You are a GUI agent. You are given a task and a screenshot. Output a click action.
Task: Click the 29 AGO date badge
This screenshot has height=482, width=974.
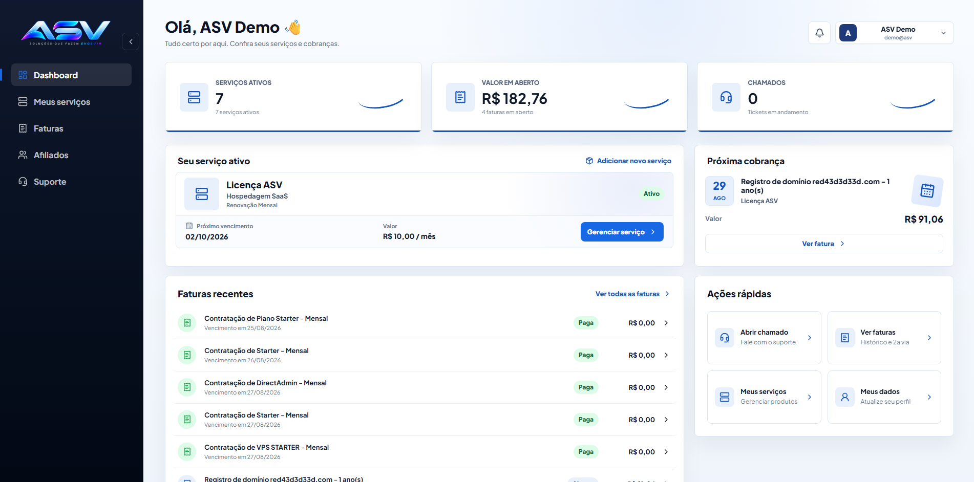719,191
